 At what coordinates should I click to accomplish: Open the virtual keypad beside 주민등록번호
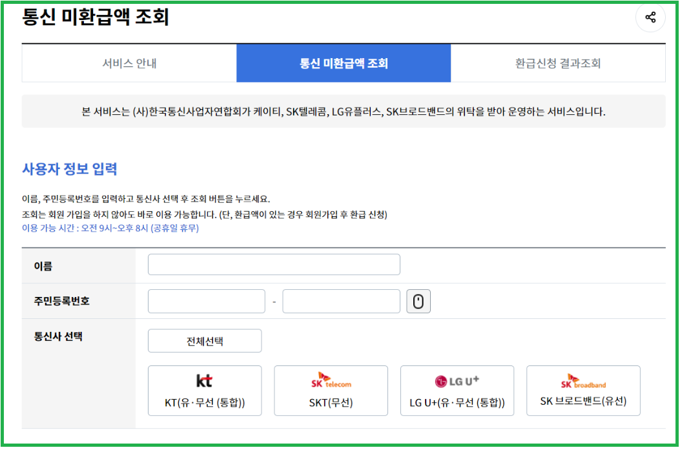pos(418,301)
